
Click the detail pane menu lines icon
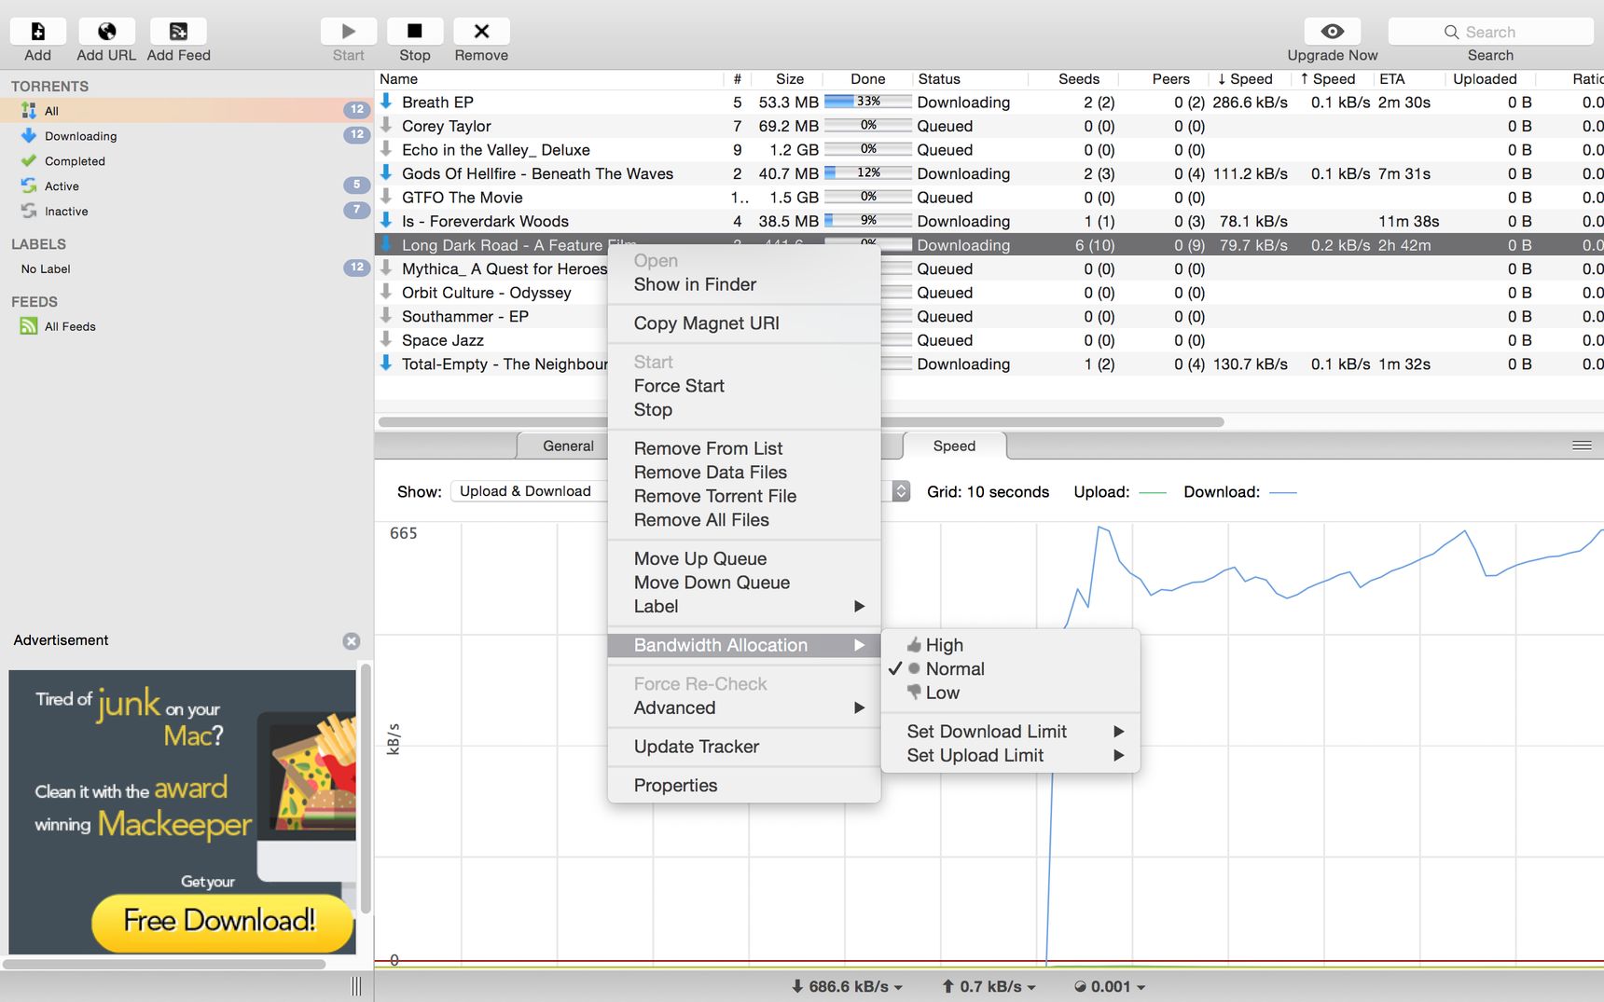pyautogui.click(x=1583, y=446)
